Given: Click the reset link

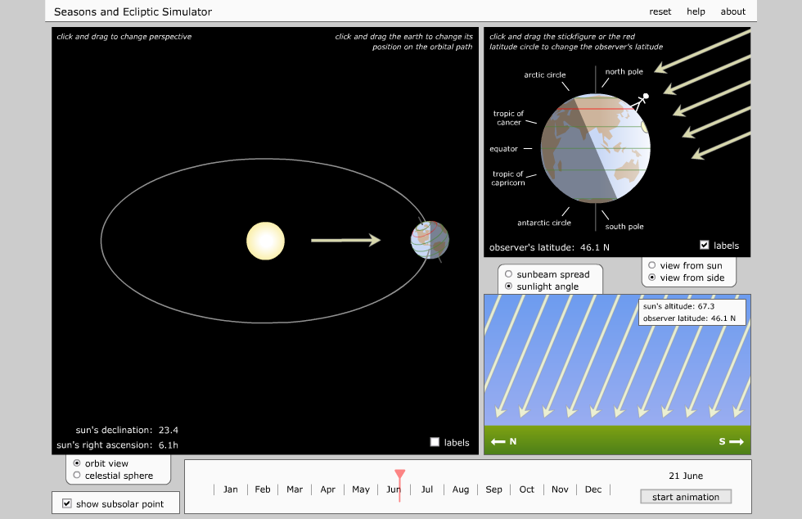Looking at the screenshot, I should coord(660,11).
